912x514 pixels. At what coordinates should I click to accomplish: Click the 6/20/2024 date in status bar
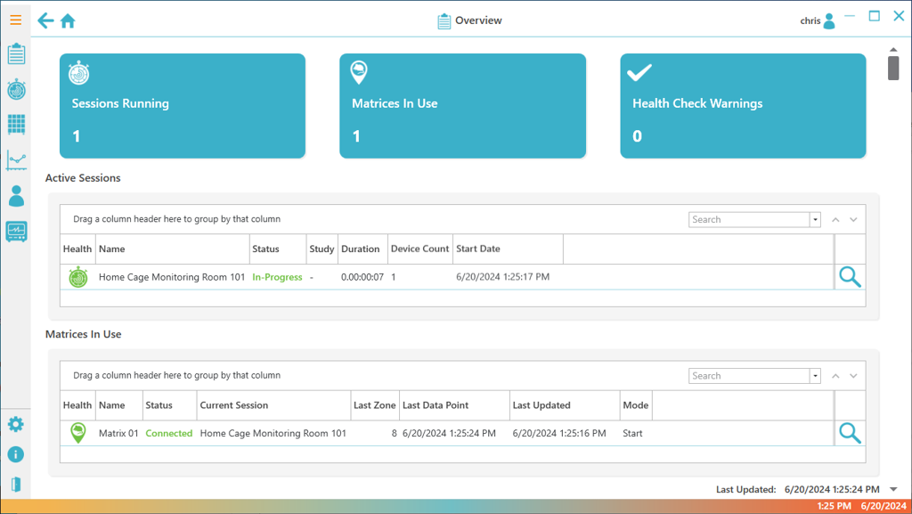coord(883,507)
